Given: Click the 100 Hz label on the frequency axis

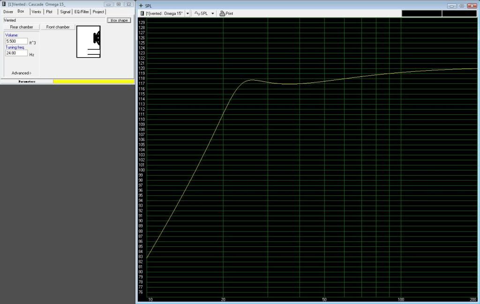Looking at the screenshot, I should click(x=401, y=299).
